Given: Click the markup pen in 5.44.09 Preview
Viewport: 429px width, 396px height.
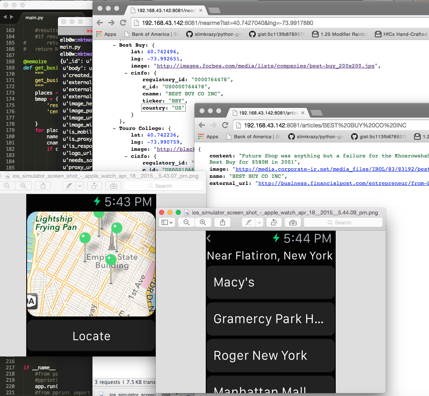Looking at the screenshot, I should [x=249, y=223].
